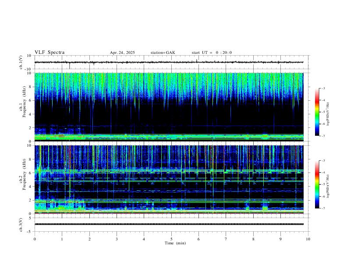Click the ch.1 "Frequency (kHz)" axis label

click(x=25, y=102)
